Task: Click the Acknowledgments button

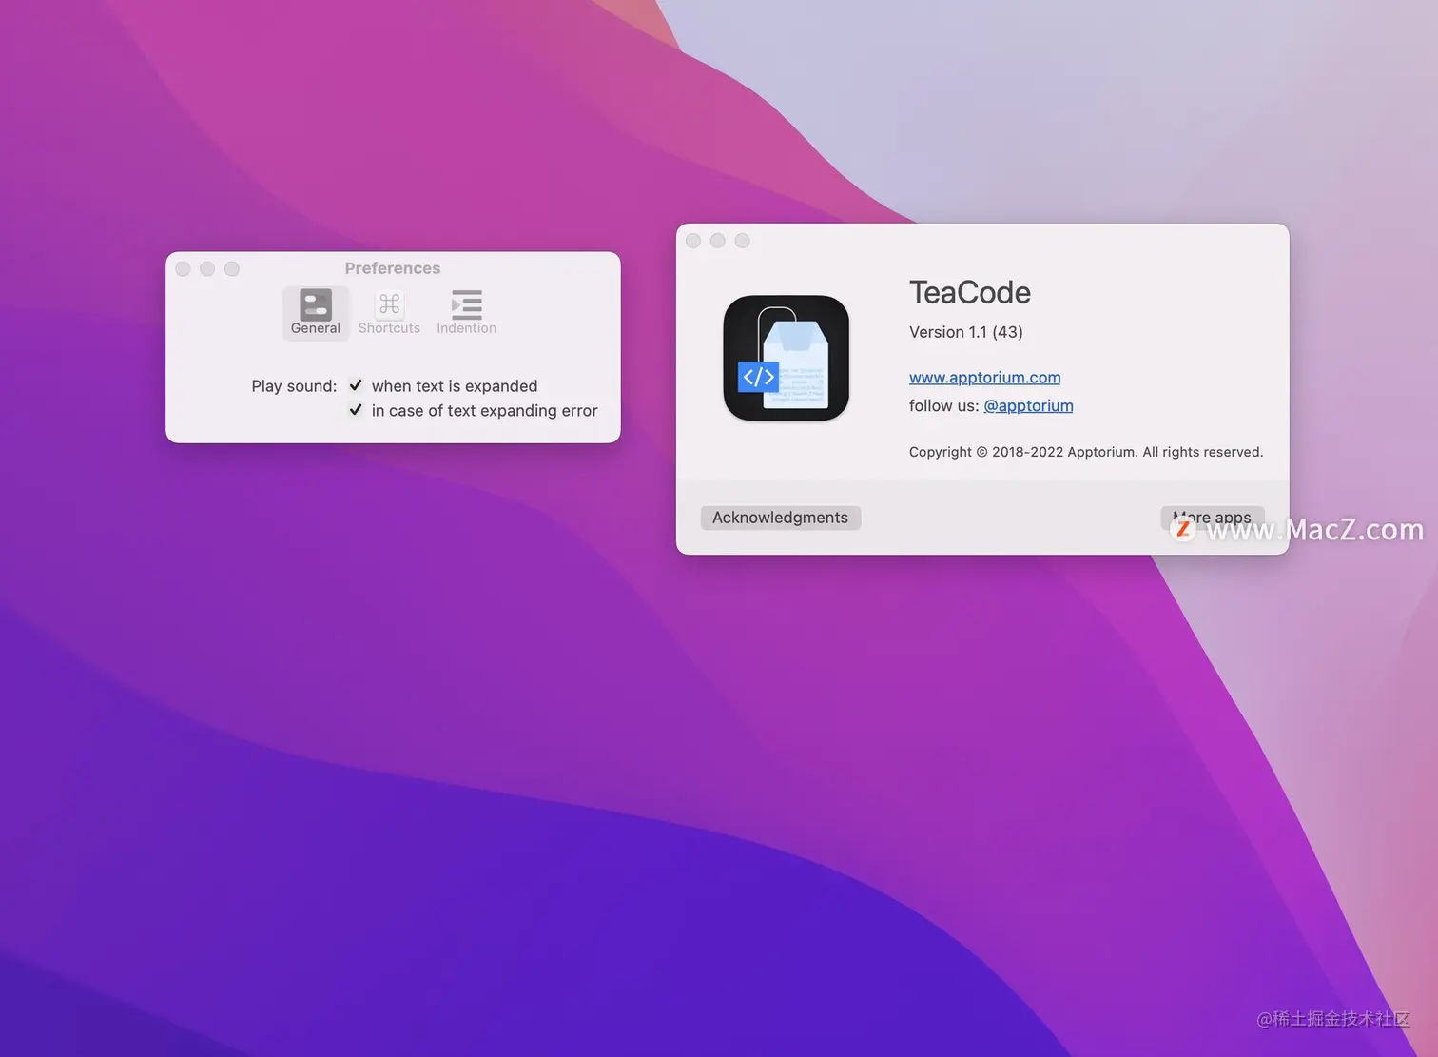Action: tap(780, 518)
